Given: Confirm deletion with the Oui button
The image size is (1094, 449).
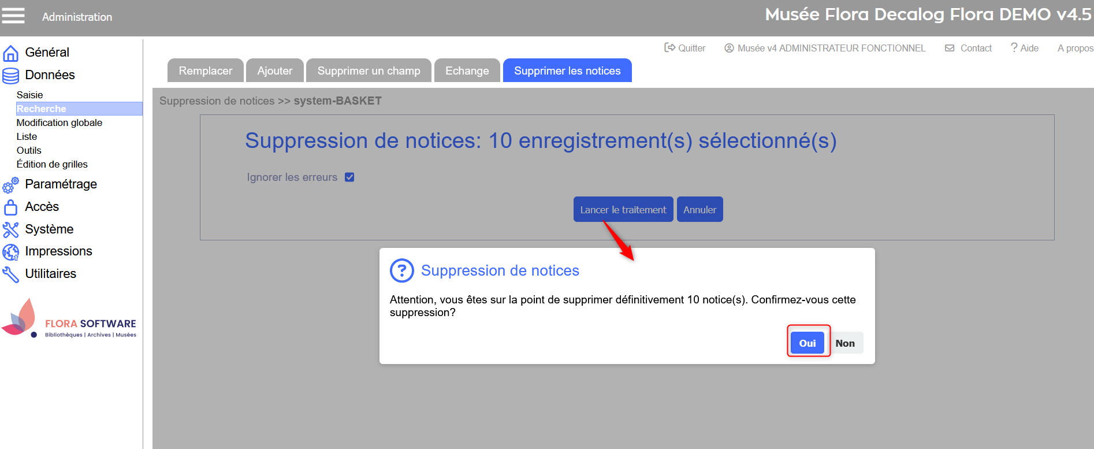Looking at the screenshot, I should 807,343.
